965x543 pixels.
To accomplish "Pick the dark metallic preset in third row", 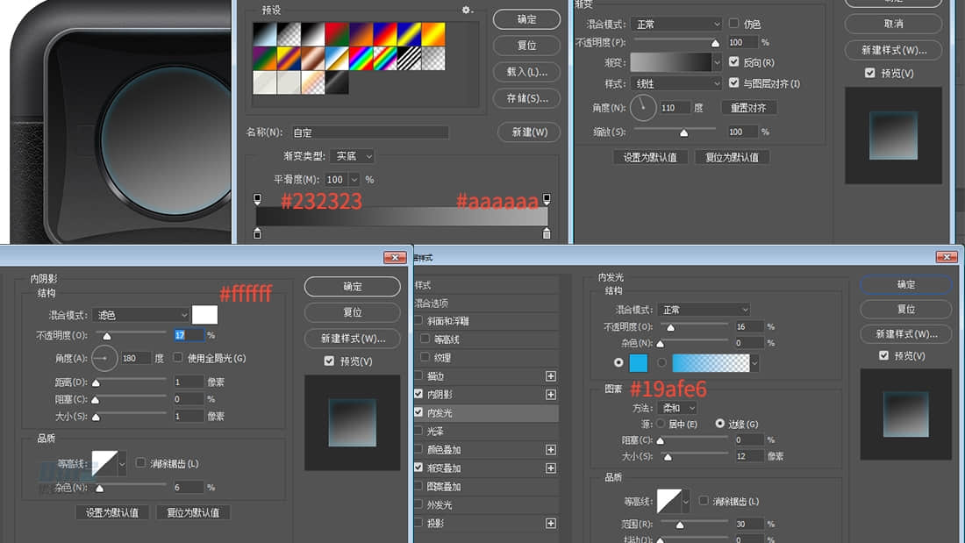I will (337, 82).
